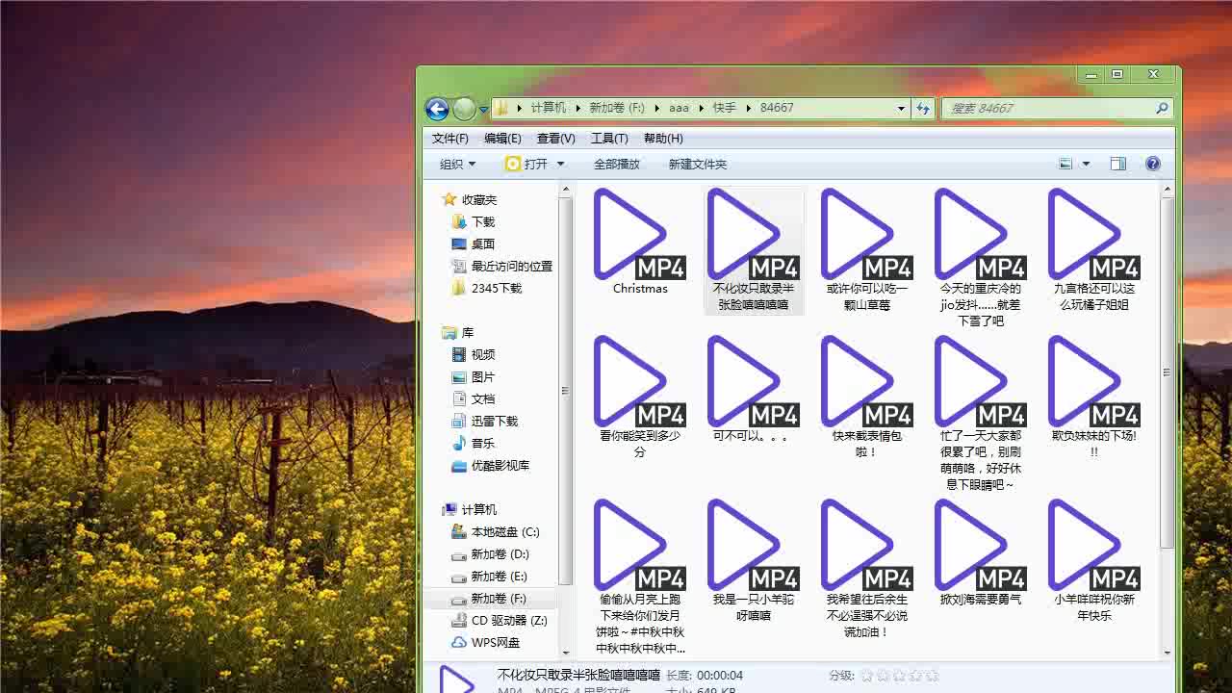Open the 图片 library
Viewport: 1232px width, 693px height.
pyautogui.click(x=474, y=376)
